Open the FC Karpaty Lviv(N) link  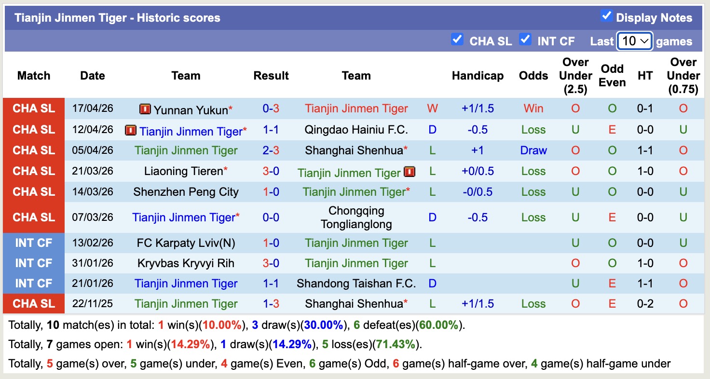(186, 243)
